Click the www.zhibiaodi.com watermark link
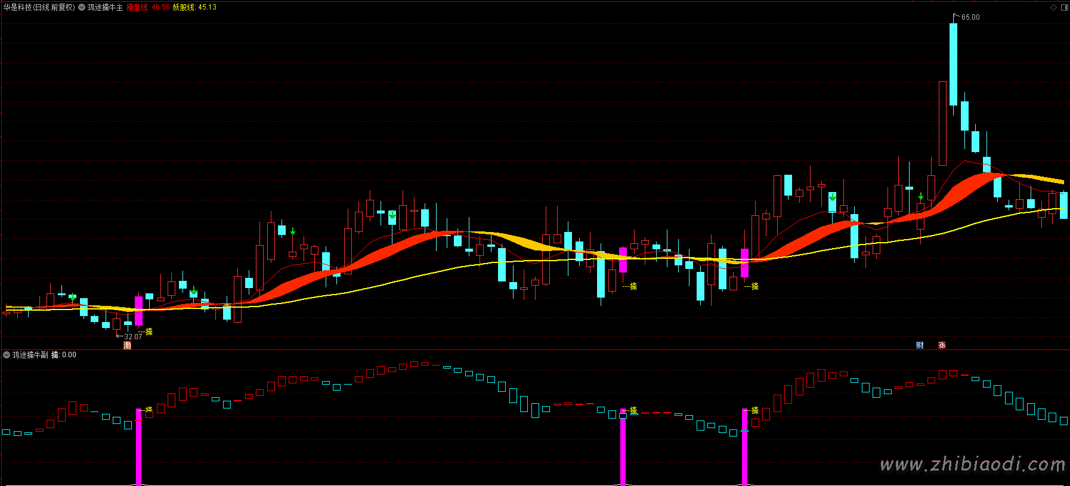This screenshot has height=486, width=1070. click(x=973, y=464)
